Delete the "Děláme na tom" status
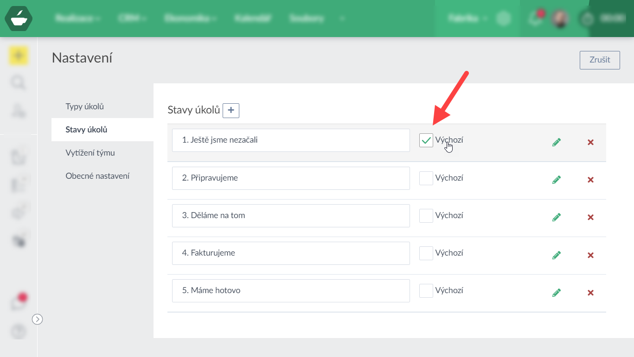This screenshot has width=634, height=357. click(590, 218)
